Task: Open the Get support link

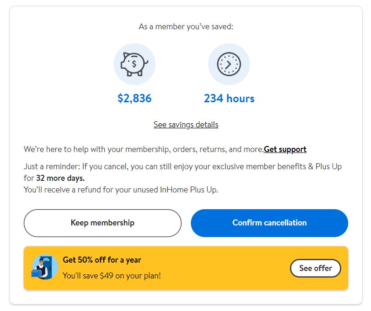Action: (x=285, y=149)
